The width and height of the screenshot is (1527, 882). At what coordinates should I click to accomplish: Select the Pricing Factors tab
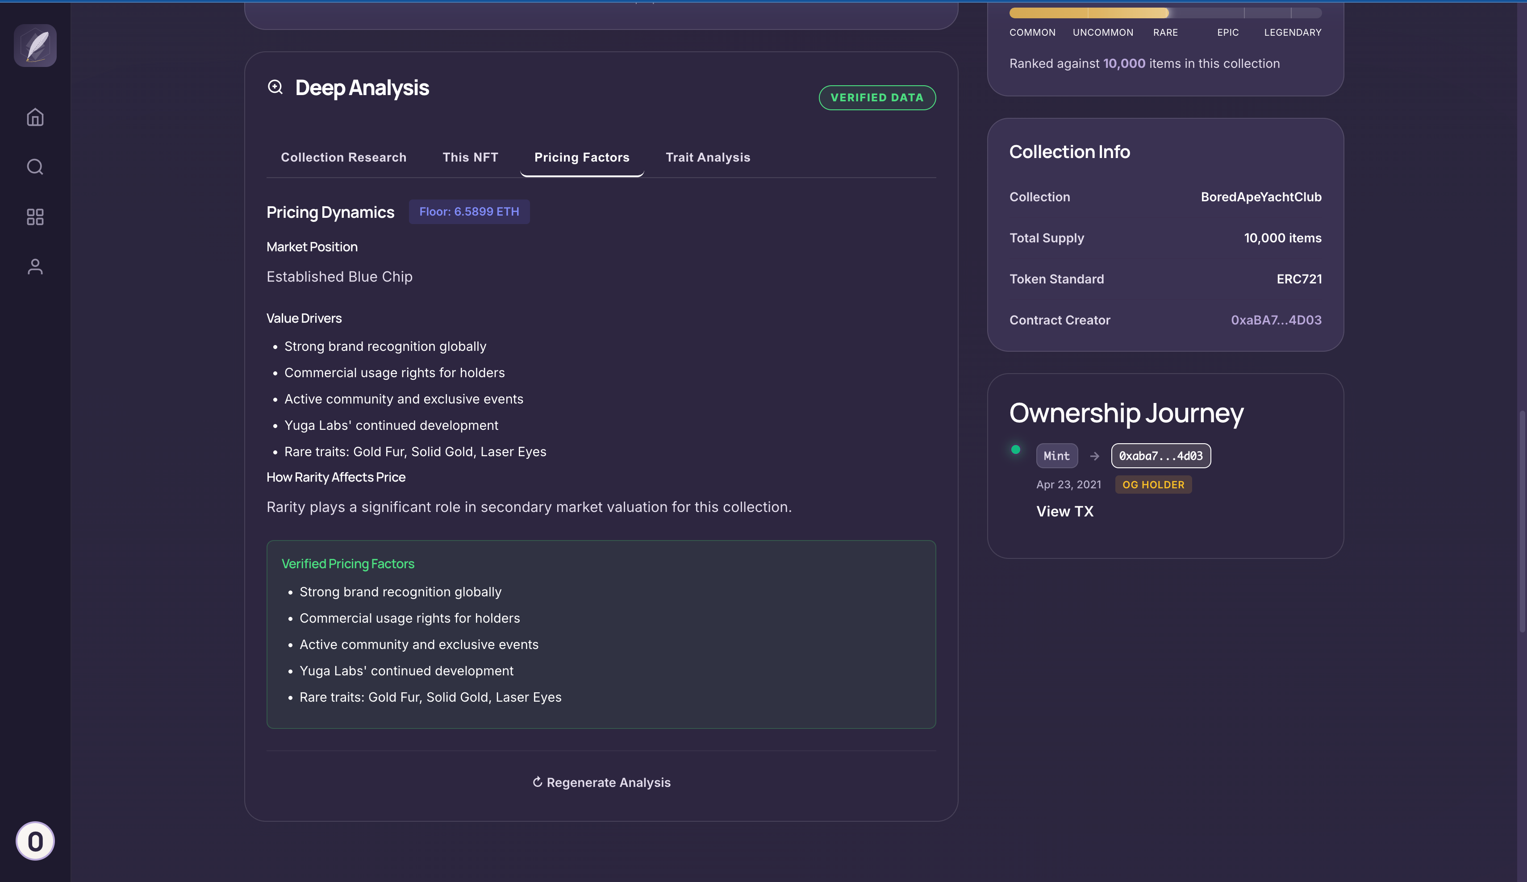coord(582,158)
